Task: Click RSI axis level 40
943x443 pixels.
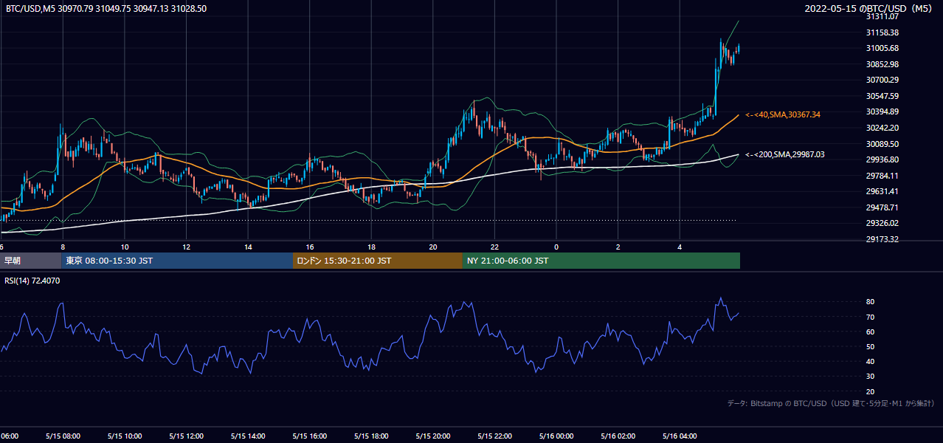Action: point(870,361)
